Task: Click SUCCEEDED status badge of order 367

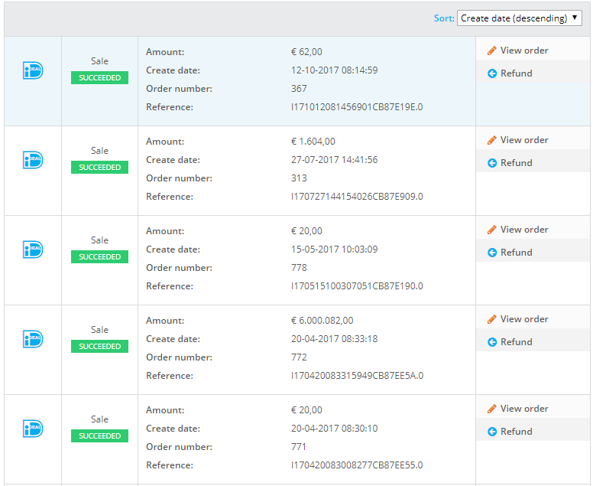Action: 99,78
